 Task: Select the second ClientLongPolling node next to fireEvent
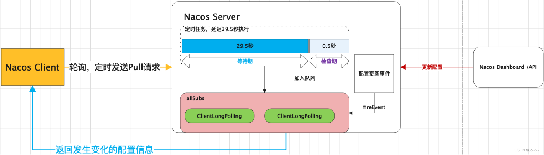[x=299, y=116]
